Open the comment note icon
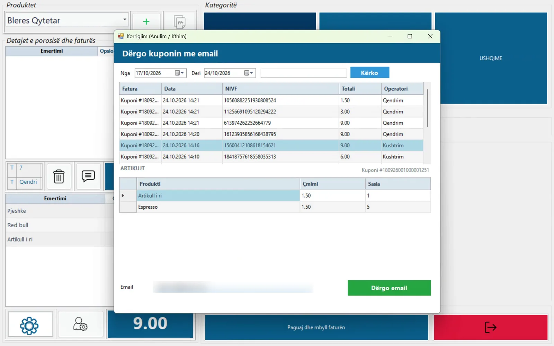 (88, 176)
